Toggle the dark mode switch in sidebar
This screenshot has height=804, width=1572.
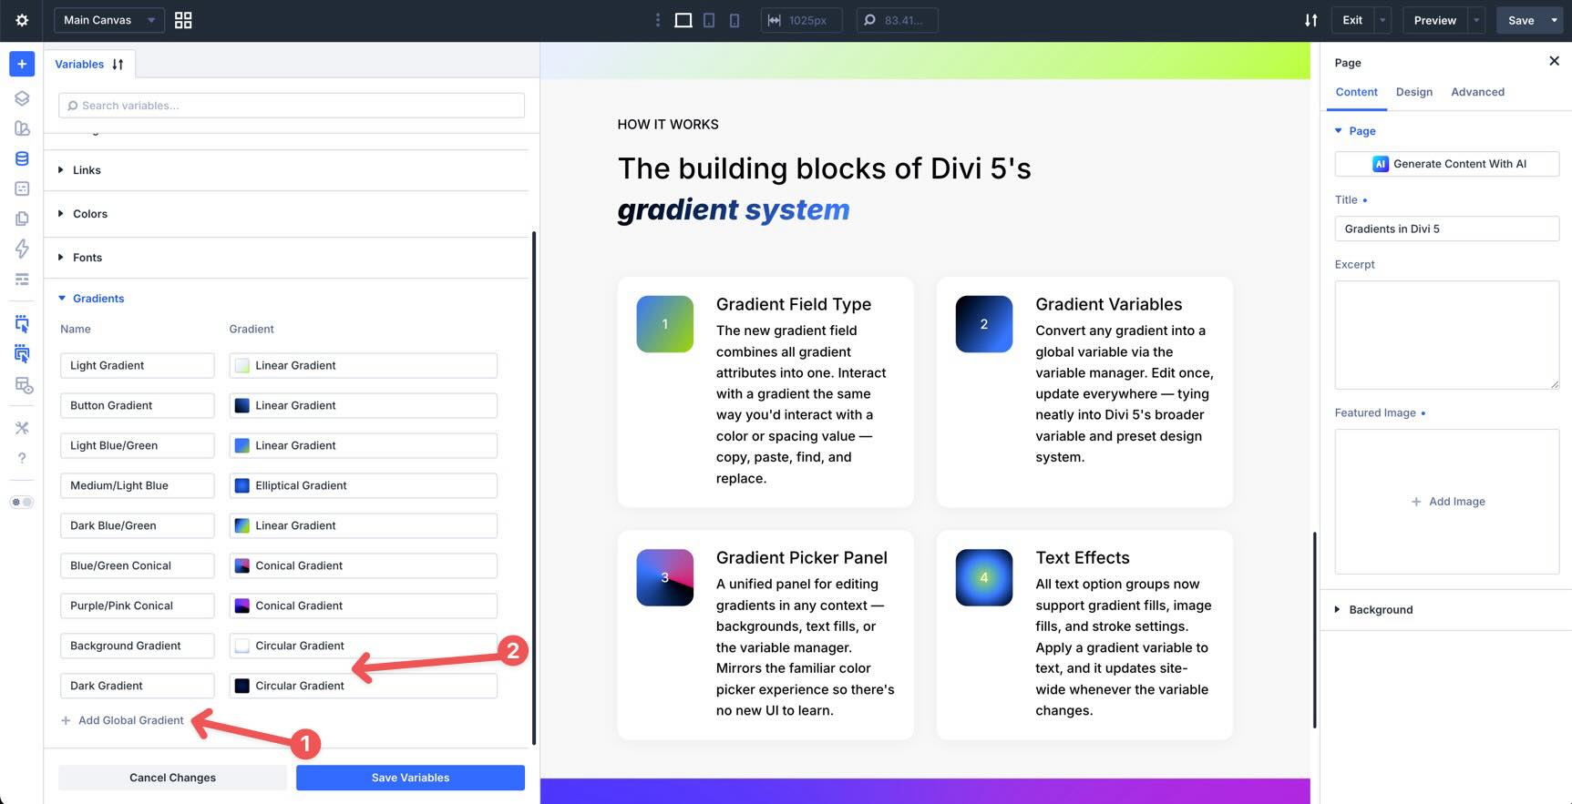pos(22,502)
